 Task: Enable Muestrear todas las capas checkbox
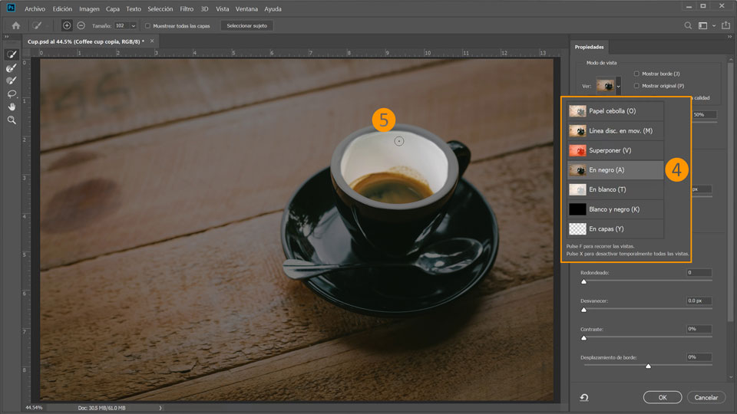click(147, 25)
